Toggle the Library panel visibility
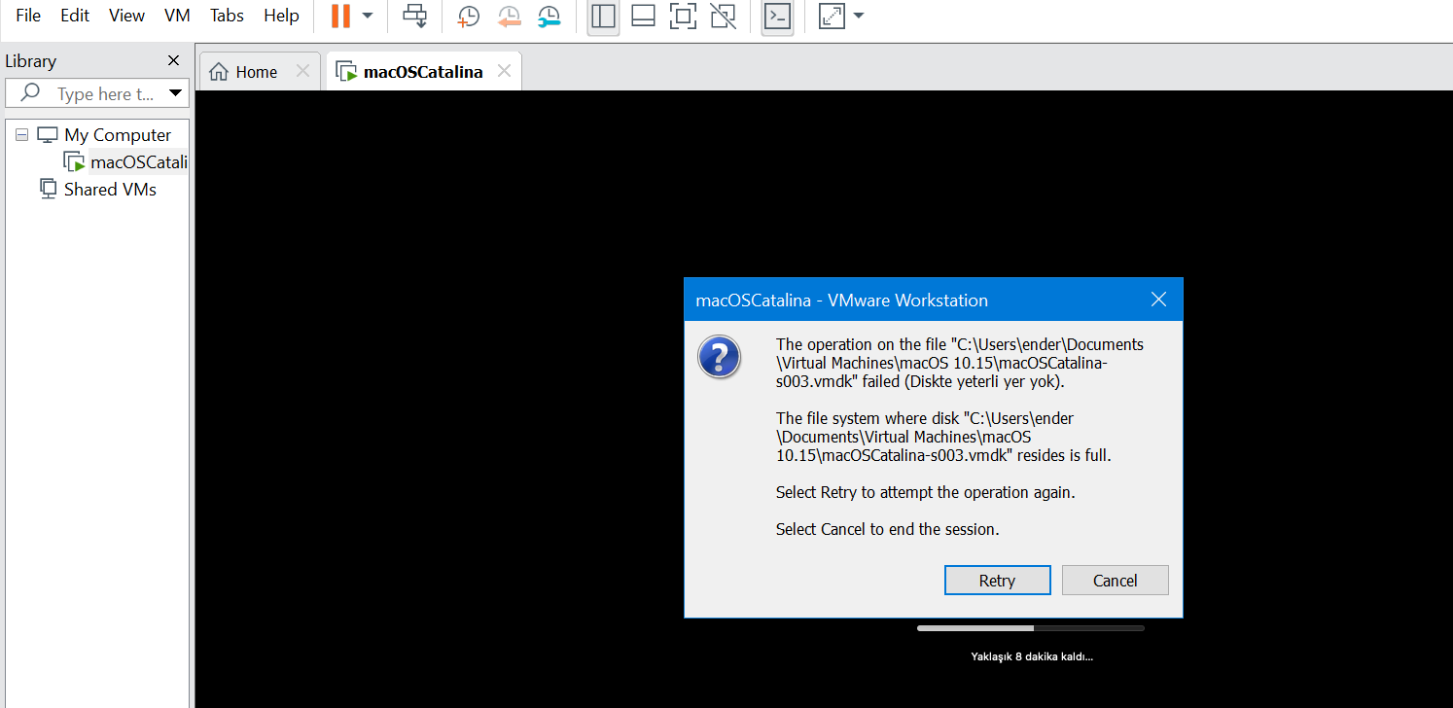 coord(603,17)
